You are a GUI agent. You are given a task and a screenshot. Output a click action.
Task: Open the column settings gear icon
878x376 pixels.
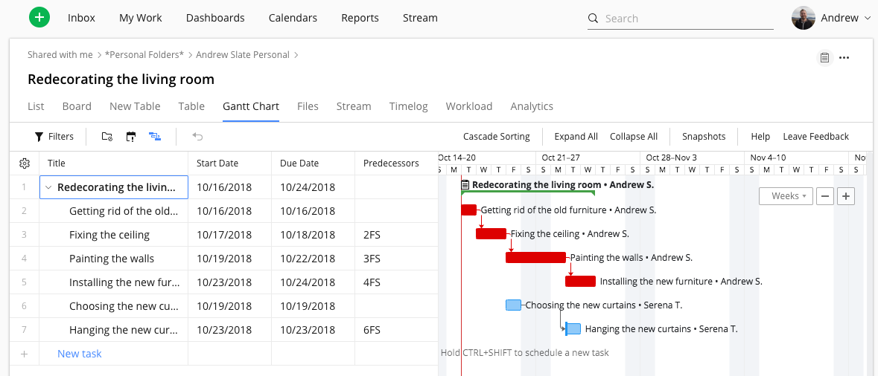[x=24, y=163]
